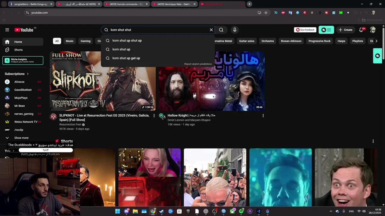Open the teal TubeBuddy menu button

(326, 30)
